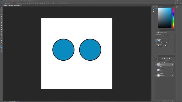Select the Background layer name

(x=162, y=76)
